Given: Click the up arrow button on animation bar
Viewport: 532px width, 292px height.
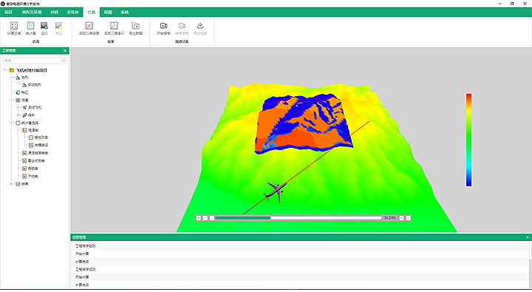Looking at the screenshot, I should pyautogui.click(x=401, y=218).
